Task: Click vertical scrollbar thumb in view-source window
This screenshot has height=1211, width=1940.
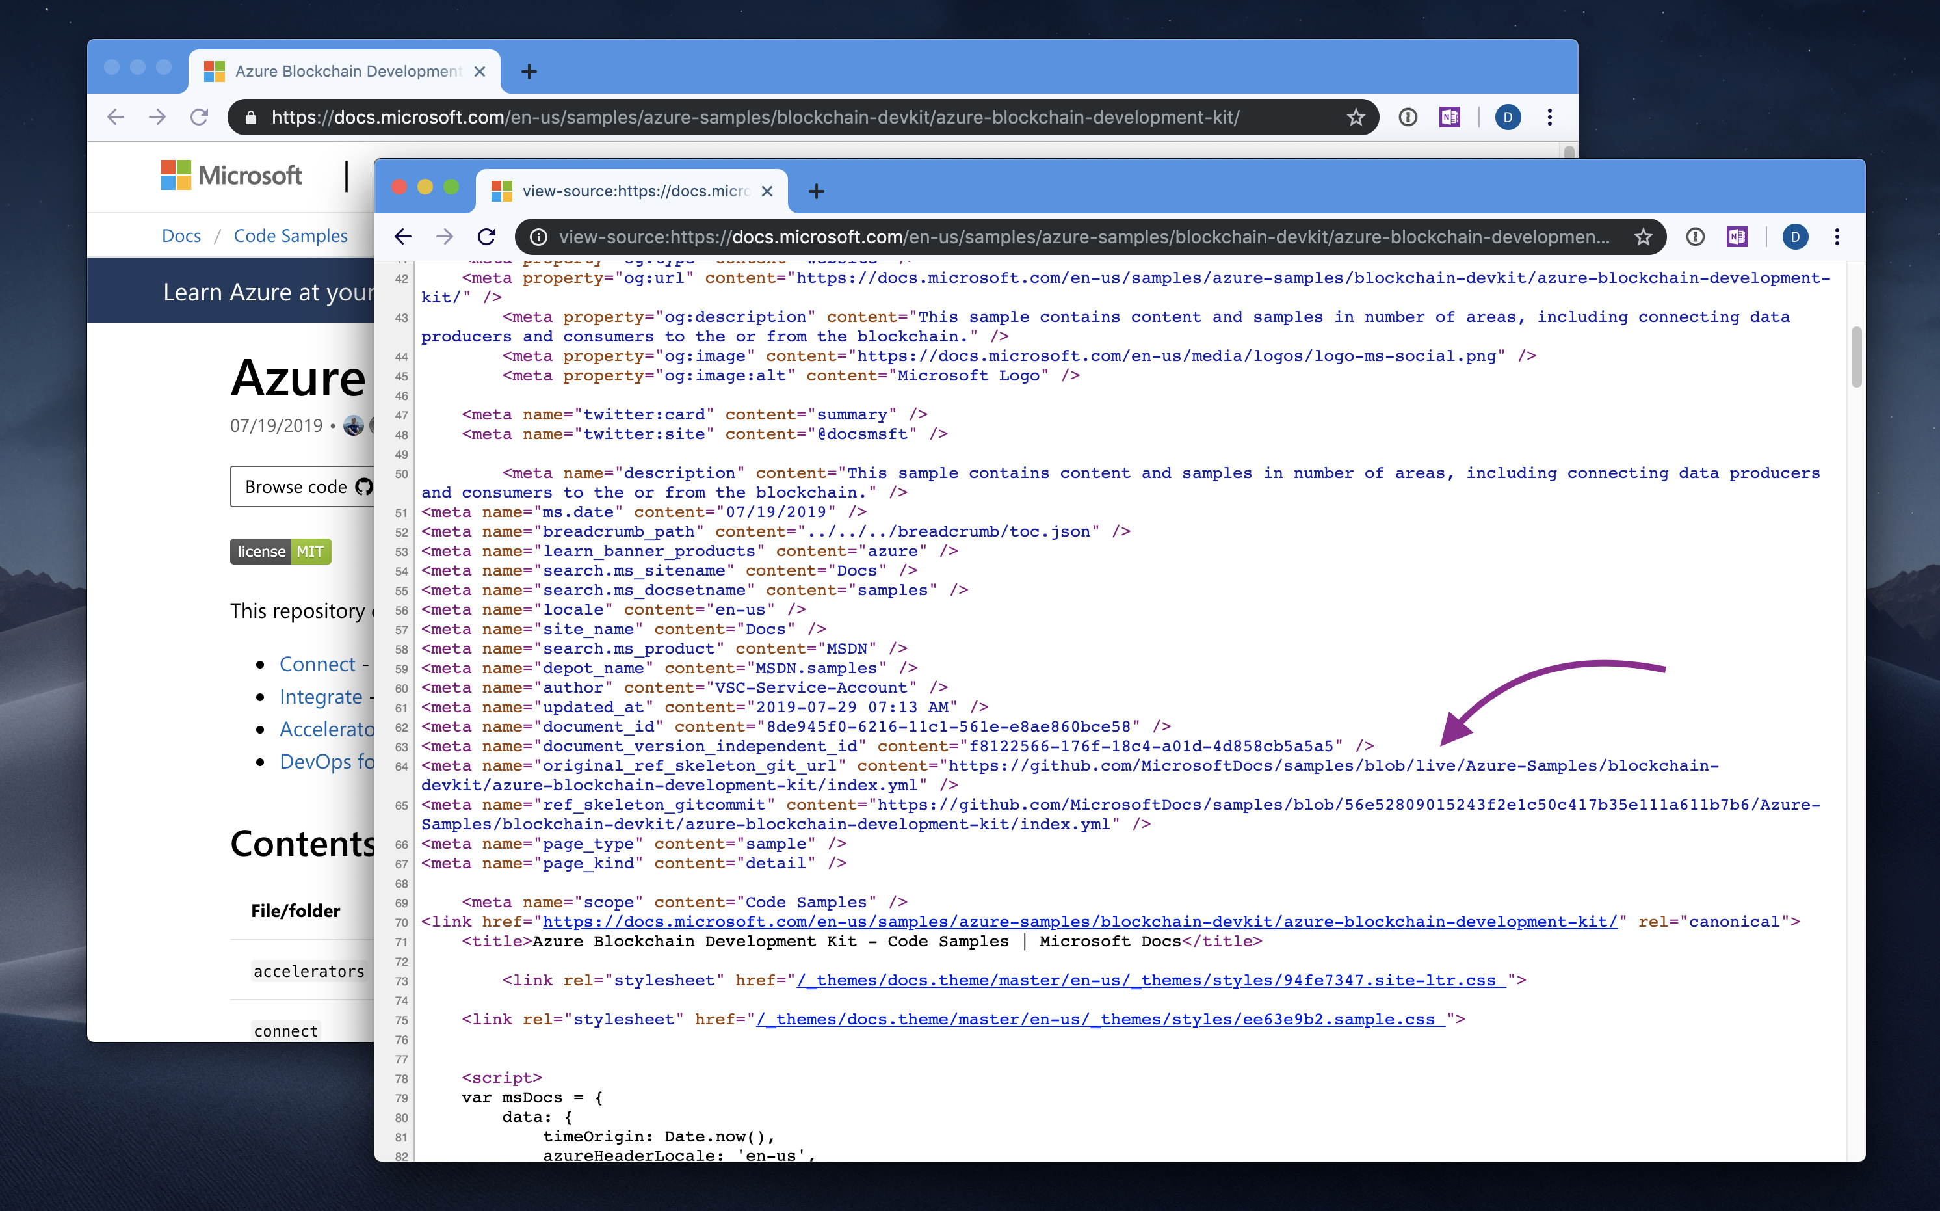Action: coord(1857,357)
